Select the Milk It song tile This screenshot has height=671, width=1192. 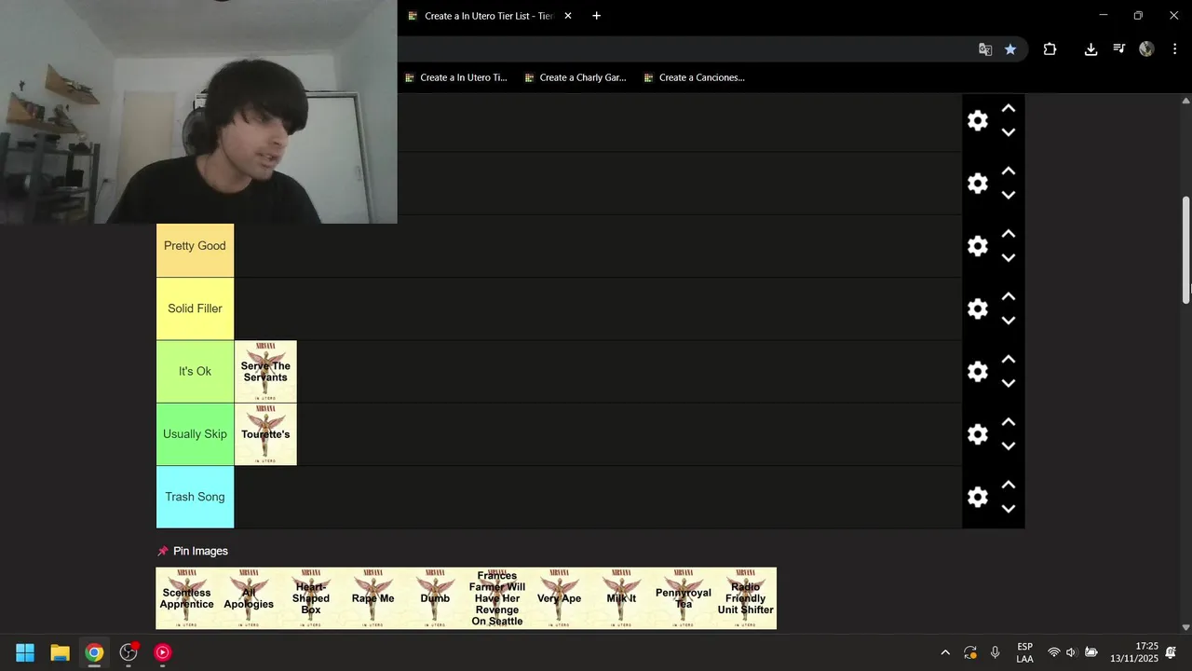coord(621,598)
